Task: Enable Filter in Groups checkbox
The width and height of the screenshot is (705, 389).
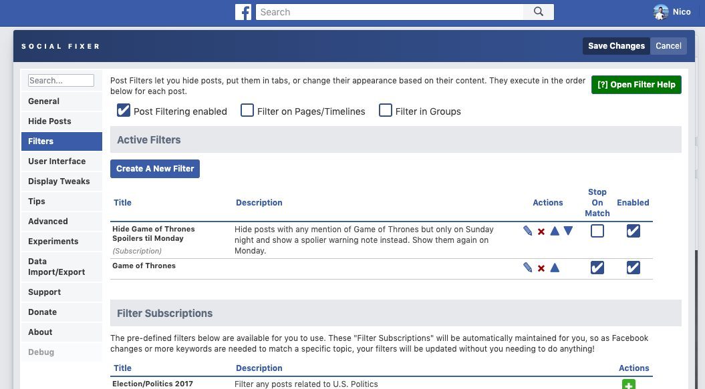Action: point(386,111)
